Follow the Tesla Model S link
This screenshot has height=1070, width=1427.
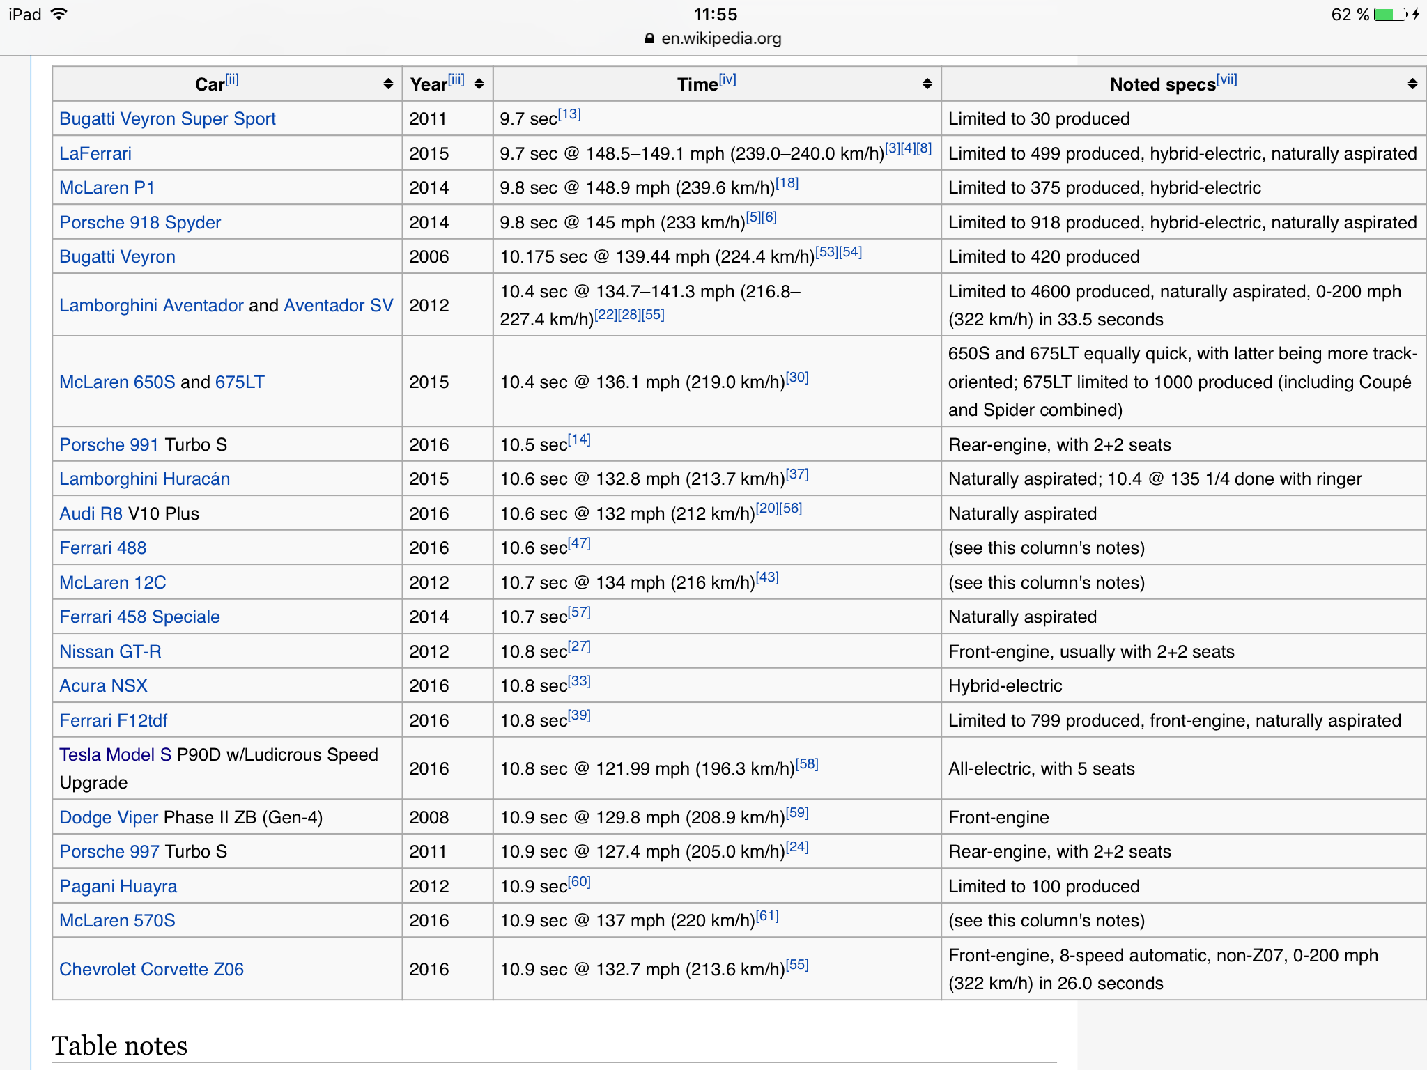[115, 754]
